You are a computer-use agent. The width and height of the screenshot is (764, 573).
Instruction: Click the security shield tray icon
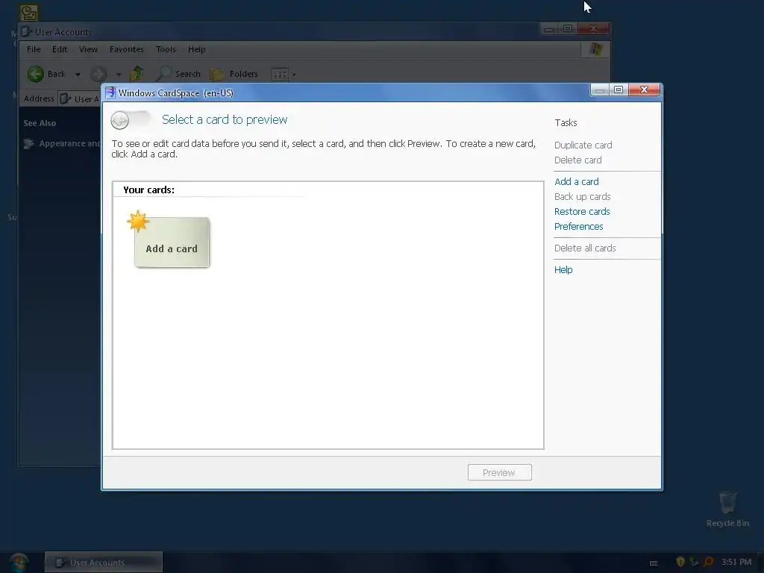pyautogui.click(x=680, y=562)
